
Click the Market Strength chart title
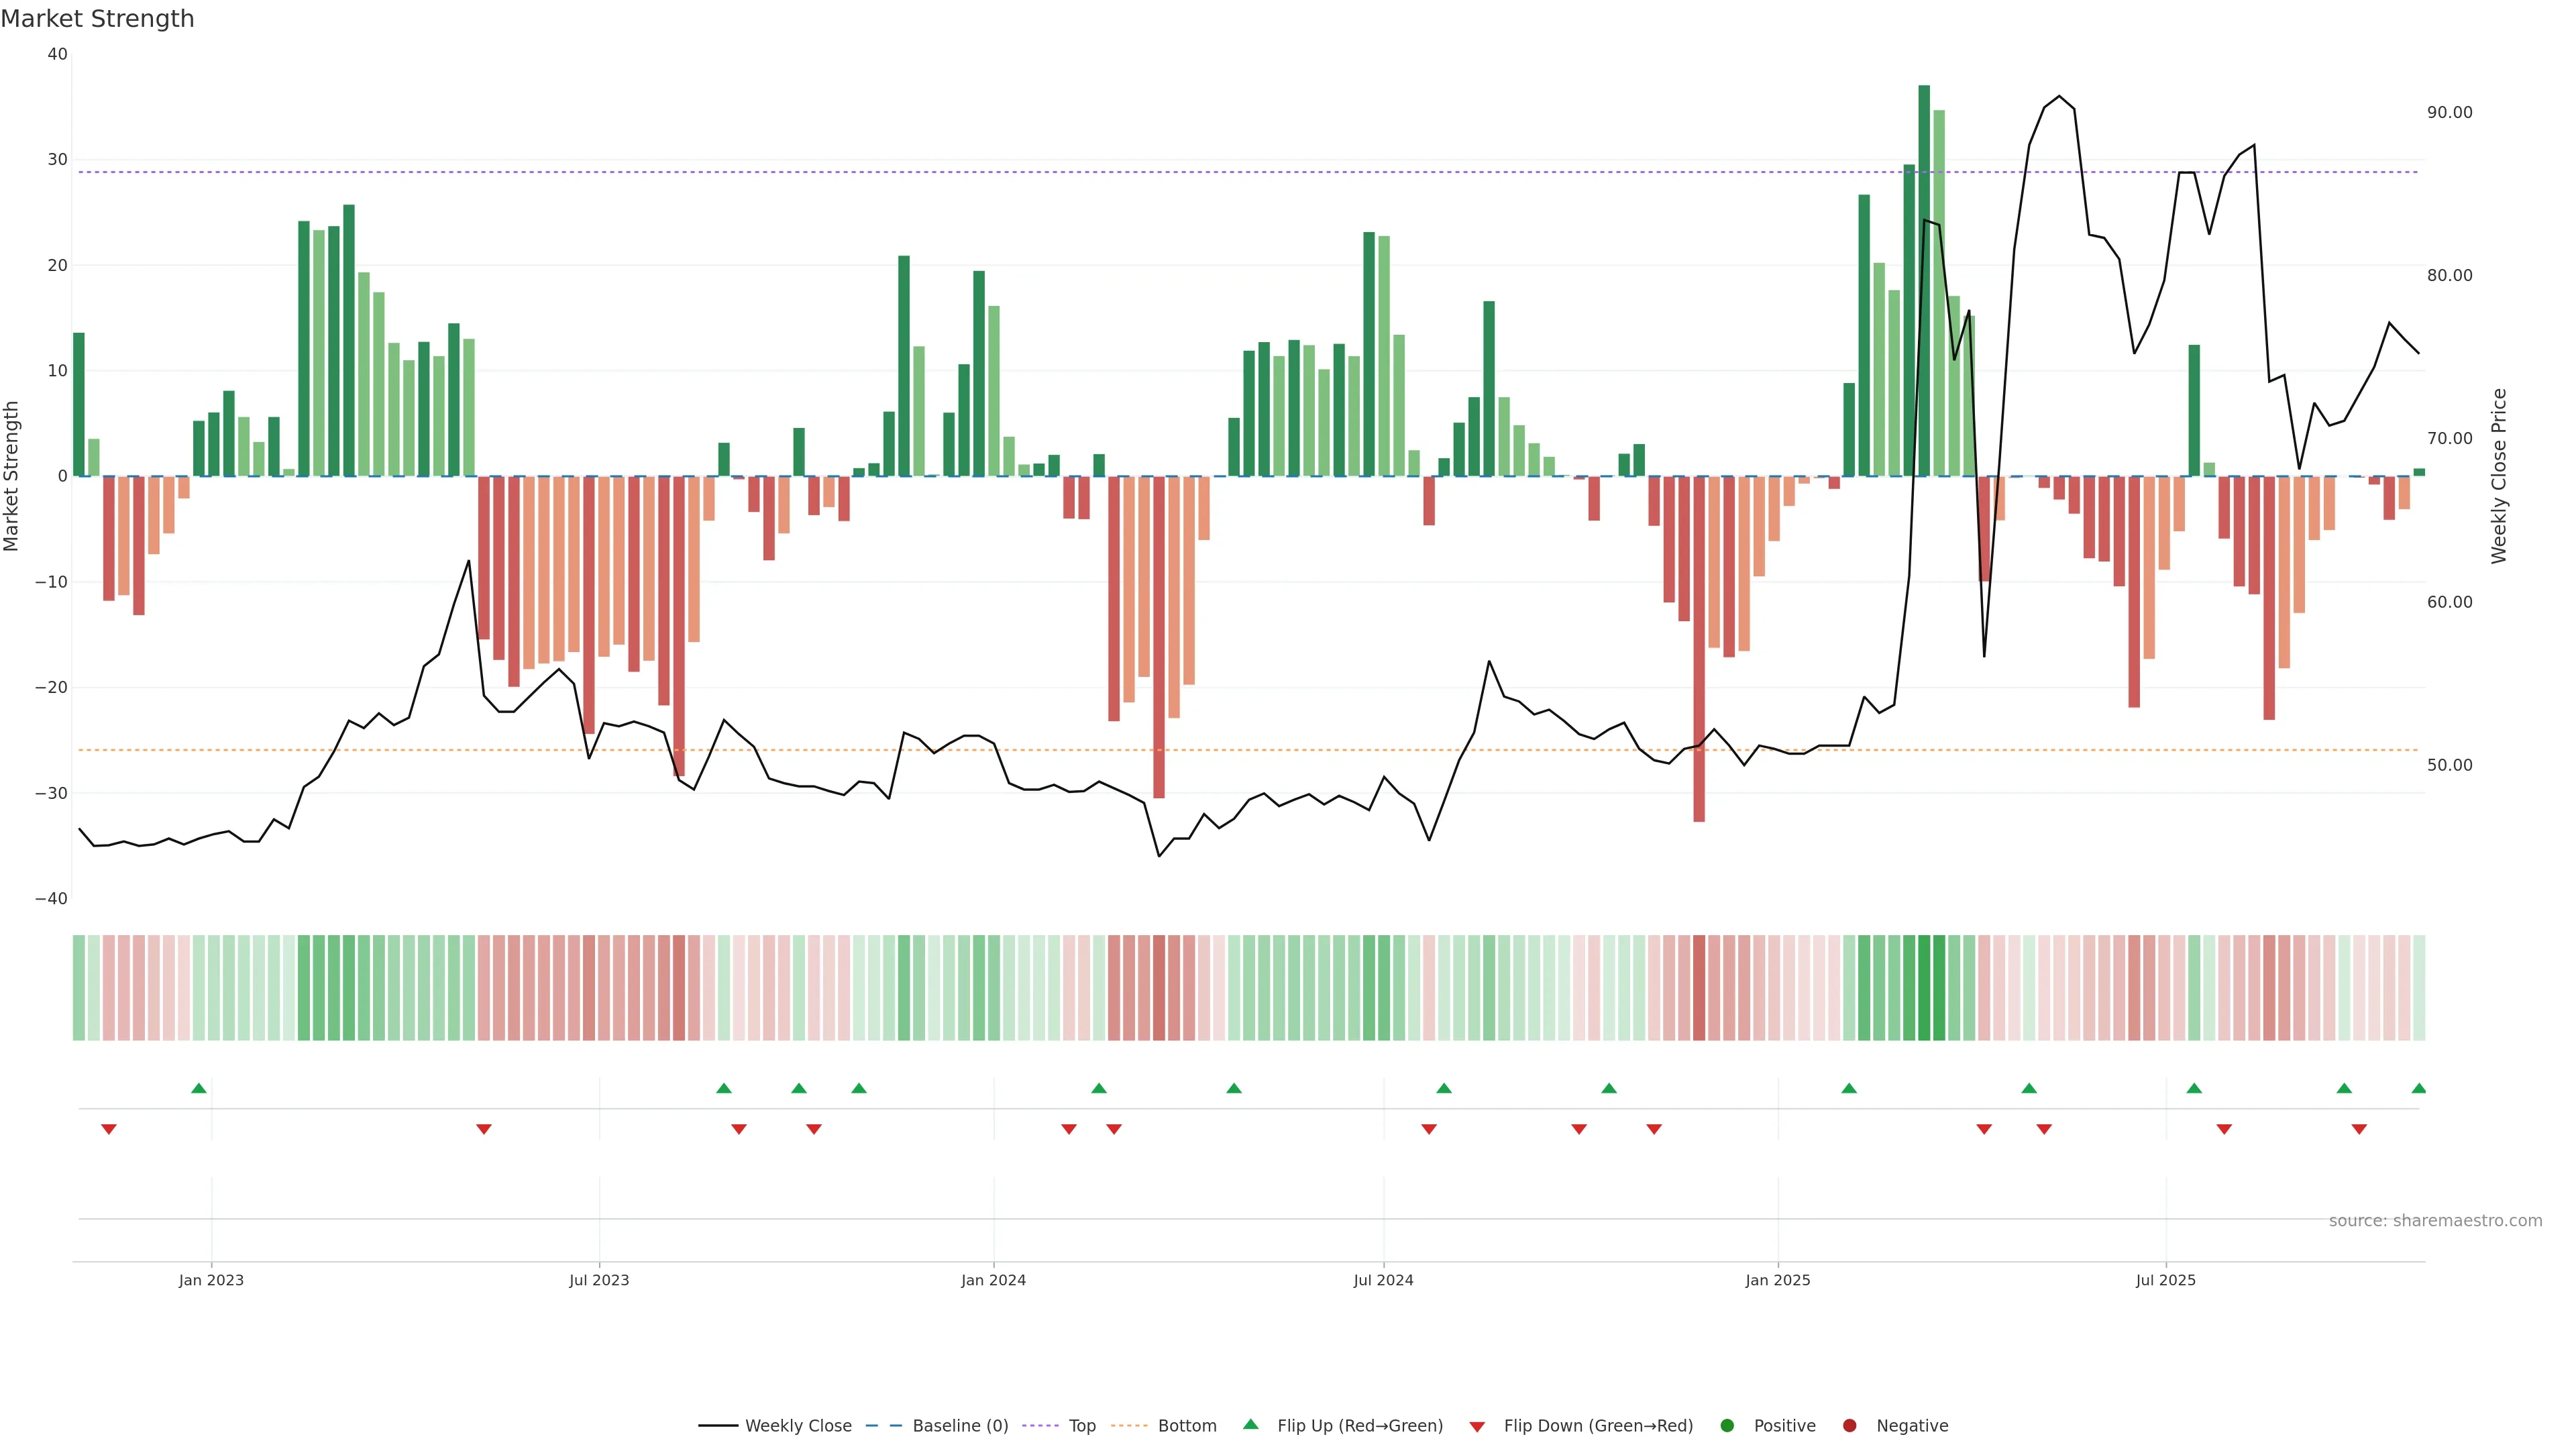pyautogui.click(x=97, y=19)
